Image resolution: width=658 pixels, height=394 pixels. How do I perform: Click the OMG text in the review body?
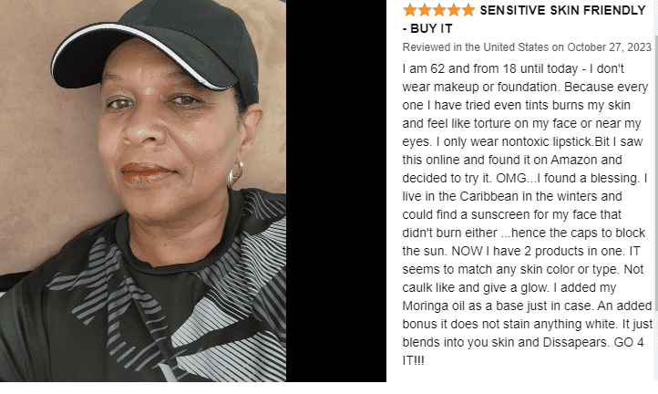[x=511, y=178]
